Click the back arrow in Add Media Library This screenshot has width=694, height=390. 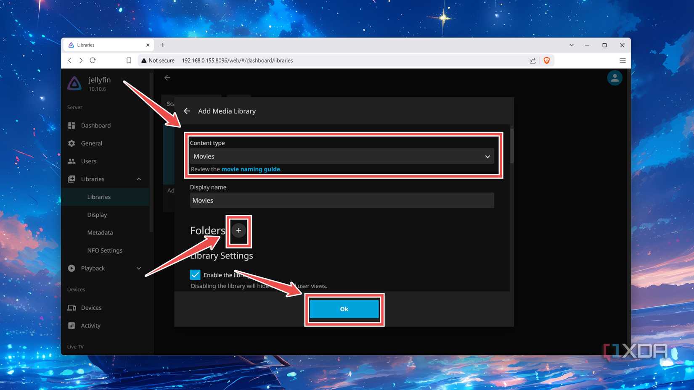point(187,111)
